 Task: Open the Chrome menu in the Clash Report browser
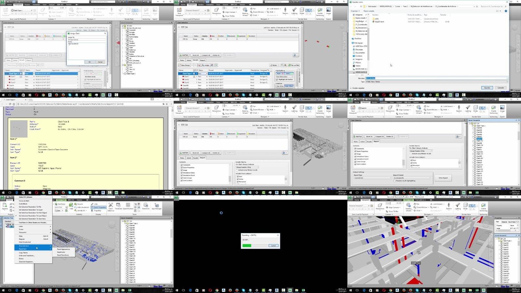(x=172, y=104)
